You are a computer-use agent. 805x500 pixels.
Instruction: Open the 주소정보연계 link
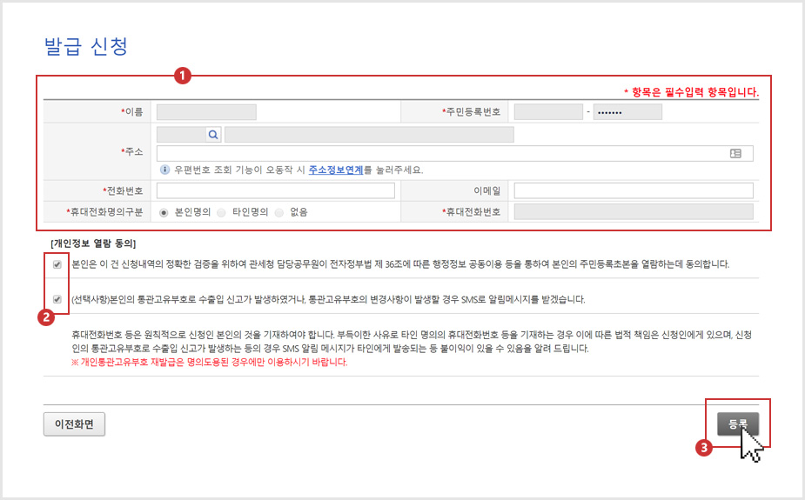[336, 170]
